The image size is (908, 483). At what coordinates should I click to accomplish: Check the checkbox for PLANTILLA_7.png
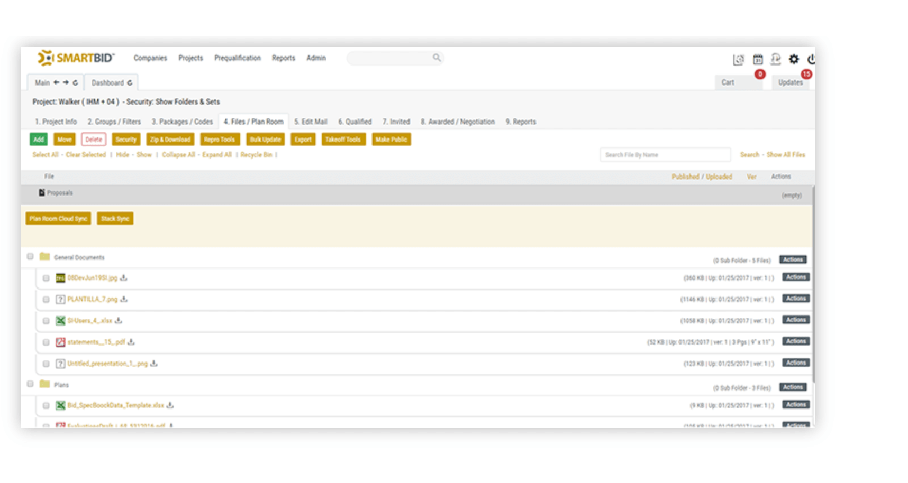[x=46, y=299]
